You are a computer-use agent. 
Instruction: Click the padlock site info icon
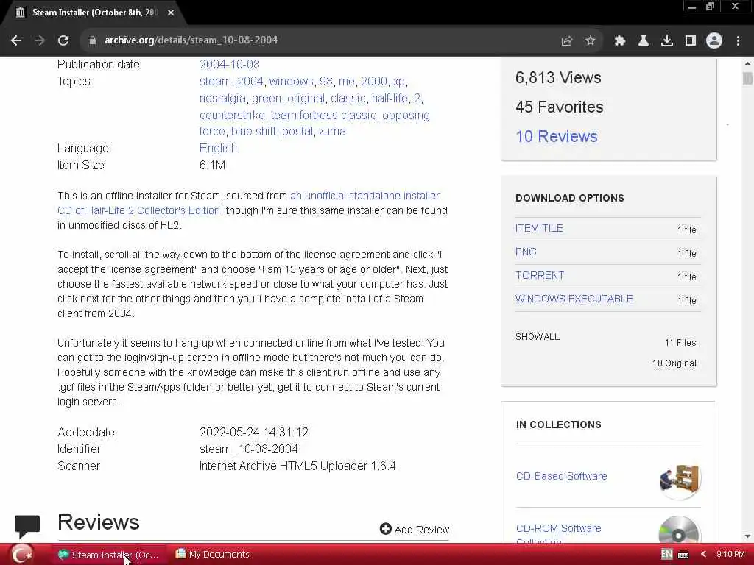pos(92,40)
